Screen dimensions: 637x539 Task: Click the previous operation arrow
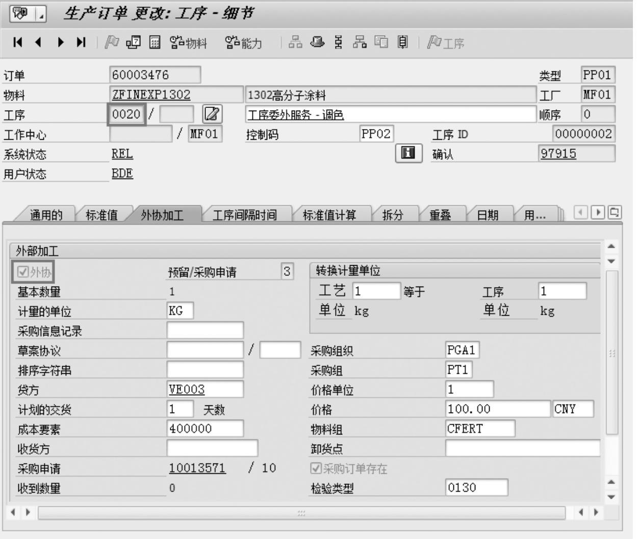(38, 42)
